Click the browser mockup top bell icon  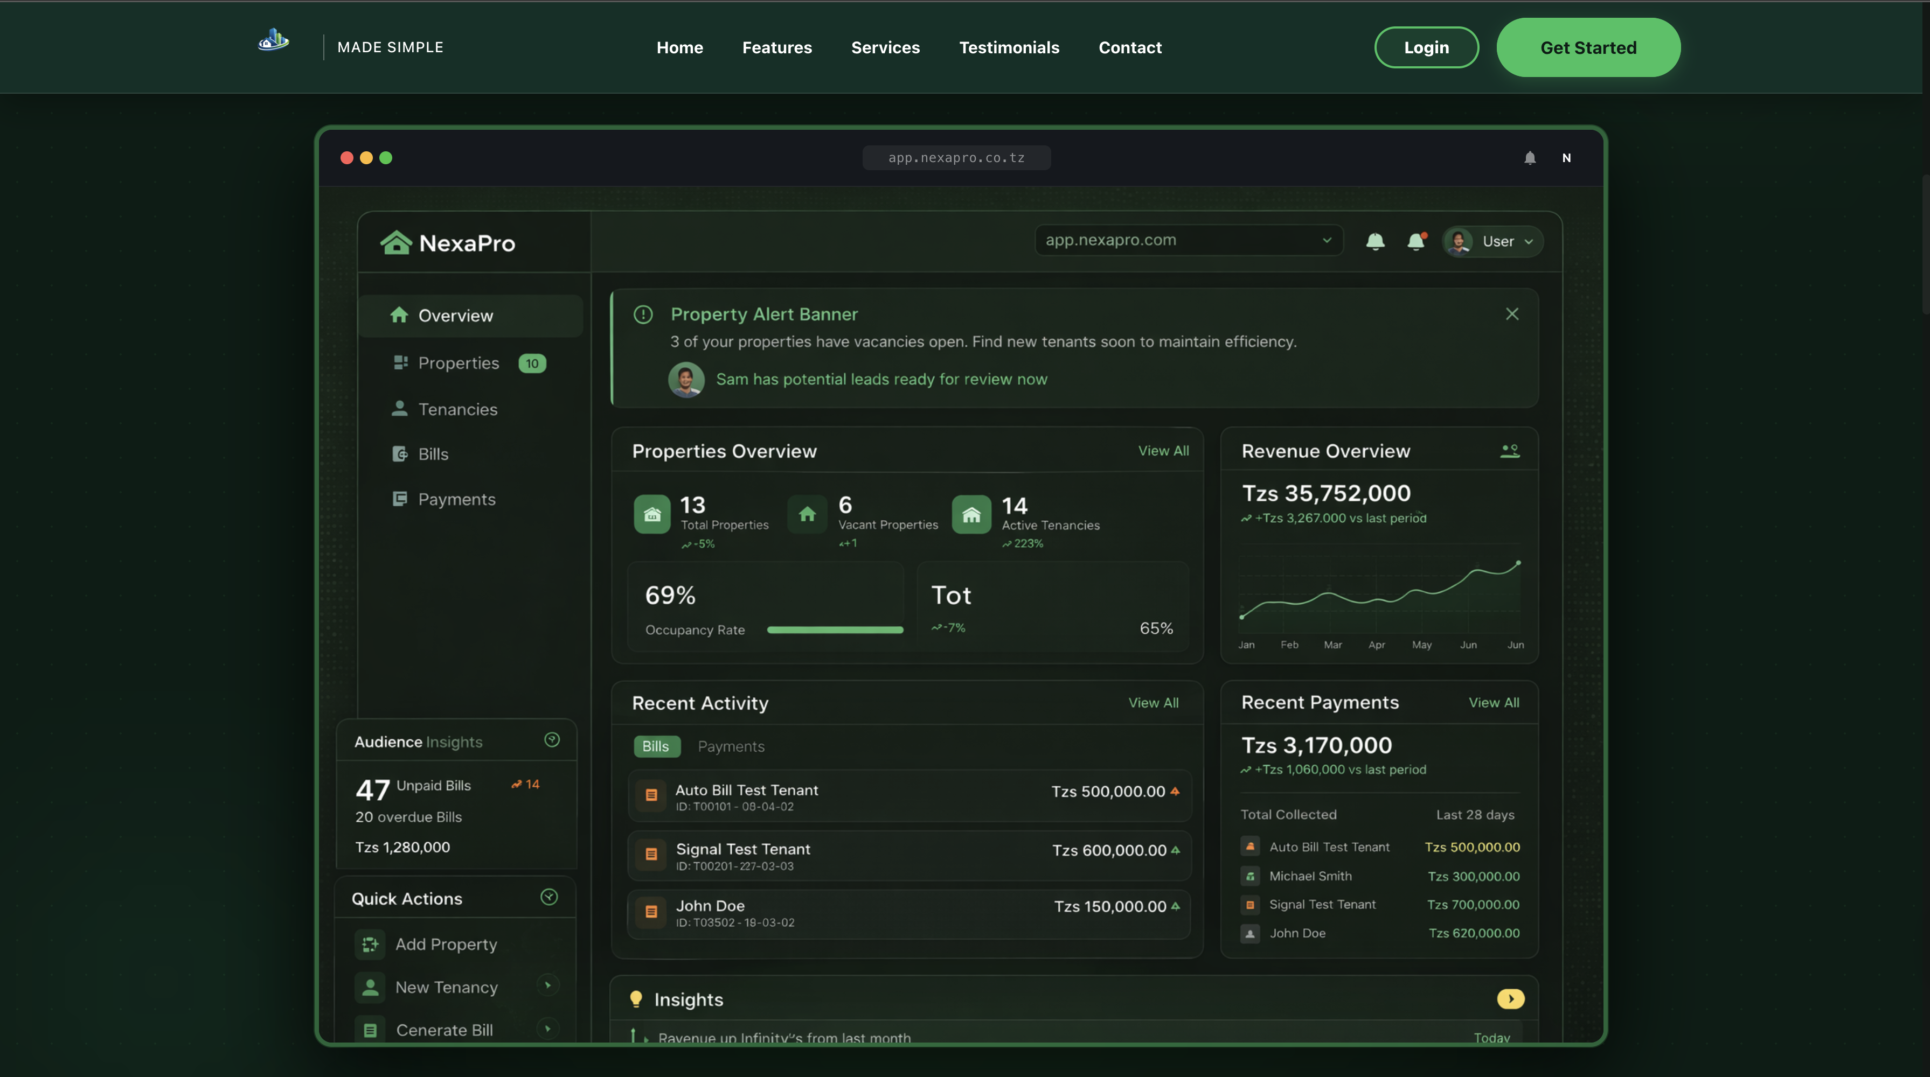tap(1530, 158)
